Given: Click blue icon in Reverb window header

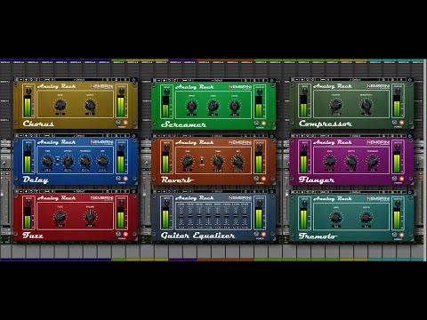Looking at the screenshot, I should point(271,136).
